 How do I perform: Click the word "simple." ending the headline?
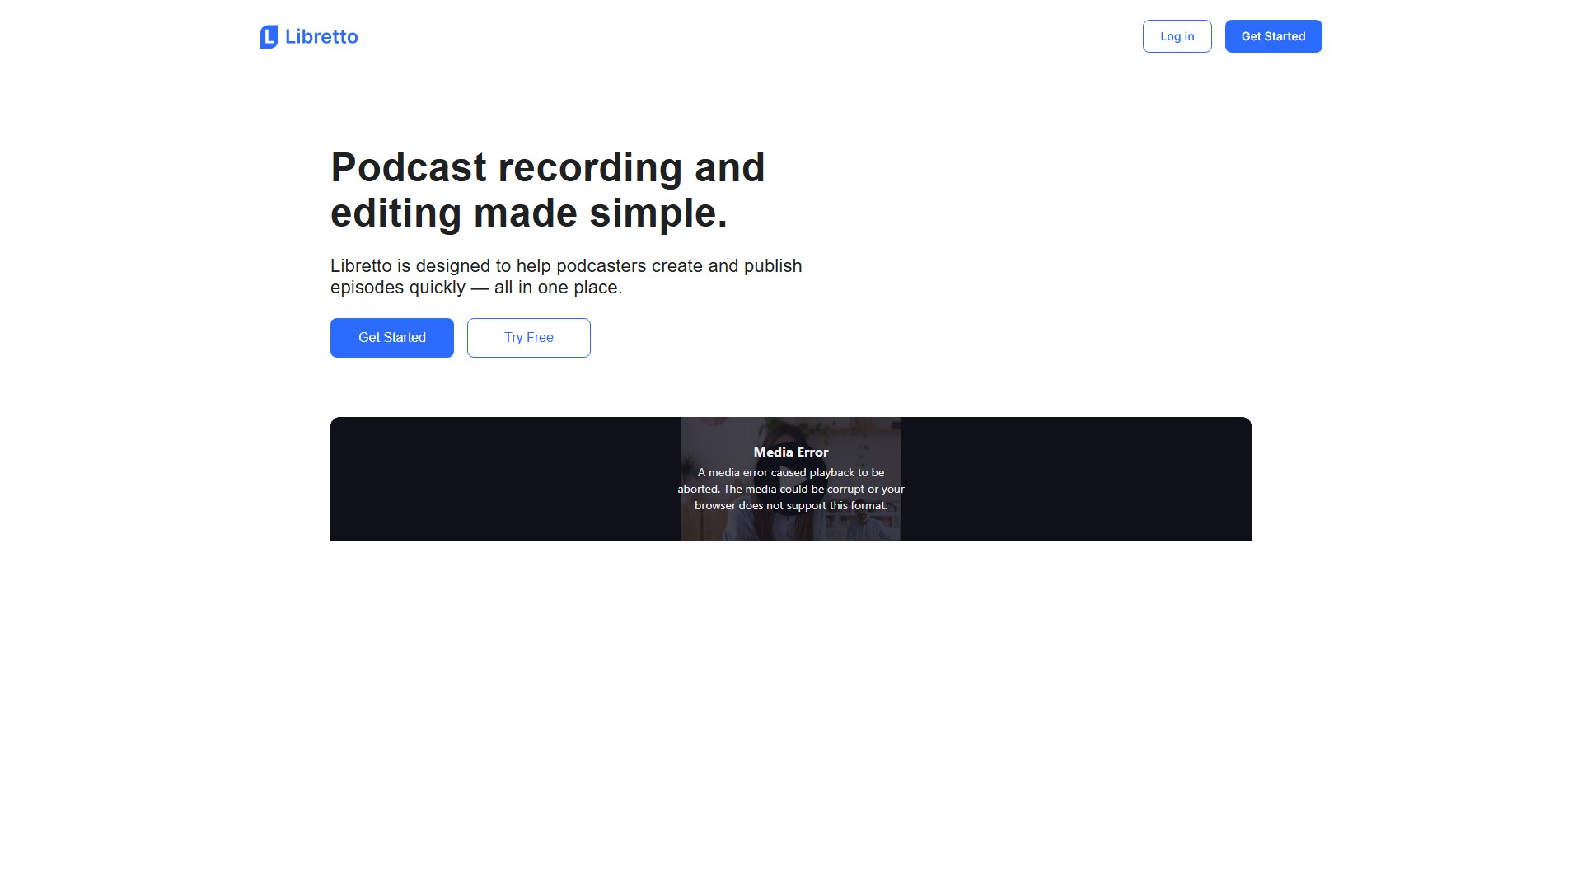click(x=658, y=213)
